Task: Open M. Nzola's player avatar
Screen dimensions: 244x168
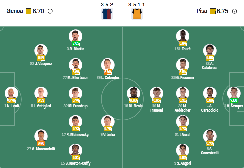Action: (133, 93)
